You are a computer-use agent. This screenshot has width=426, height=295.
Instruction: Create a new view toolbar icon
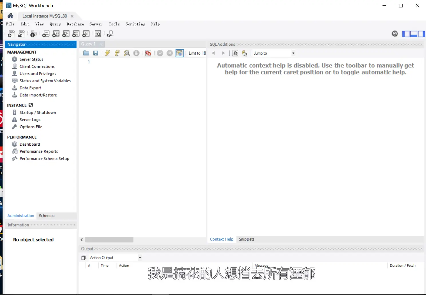[66, 34]
